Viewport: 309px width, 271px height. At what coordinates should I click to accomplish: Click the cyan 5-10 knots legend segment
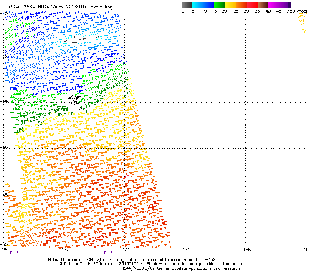(x=198, y=5)
